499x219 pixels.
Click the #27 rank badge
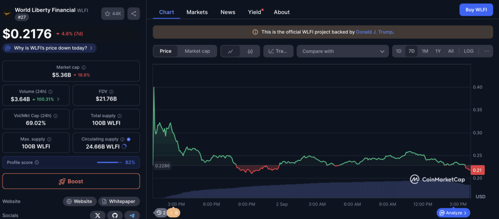tap(21, 17)
